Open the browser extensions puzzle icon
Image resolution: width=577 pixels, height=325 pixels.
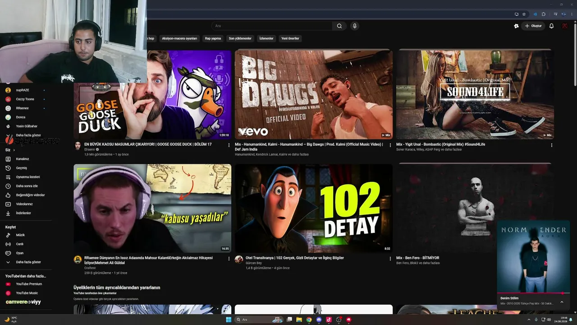point(544,14)
